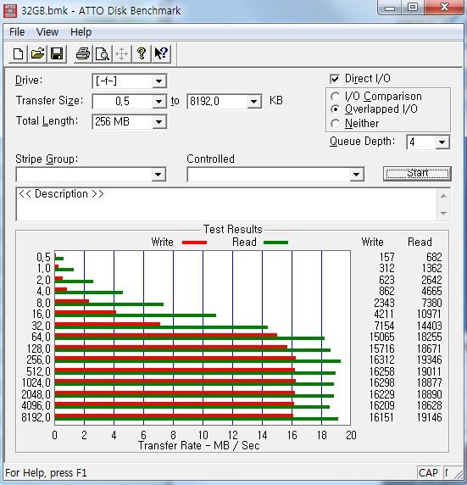
Task: Click the 64,0 row label in chart
Action: coord(41,337)
